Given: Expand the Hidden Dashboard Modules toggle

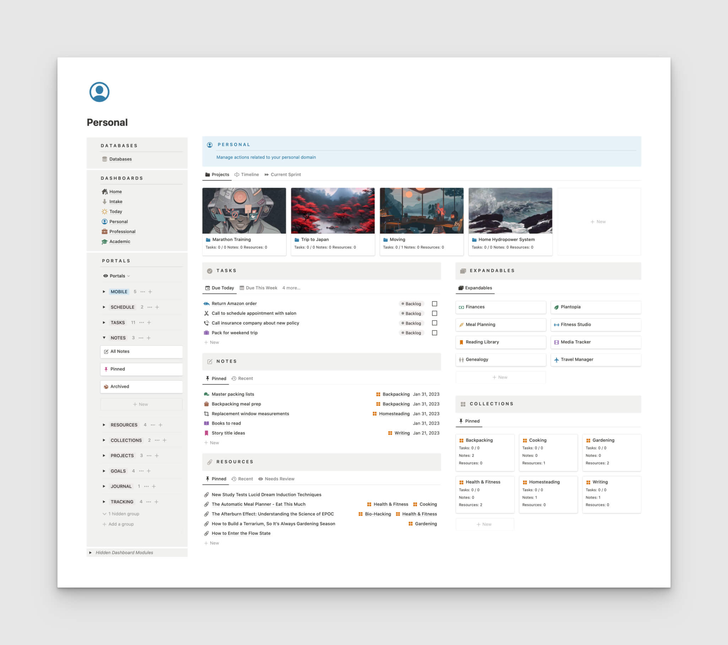Looking at the screenshot, I should pyautogui.click(x=91, y=552).
